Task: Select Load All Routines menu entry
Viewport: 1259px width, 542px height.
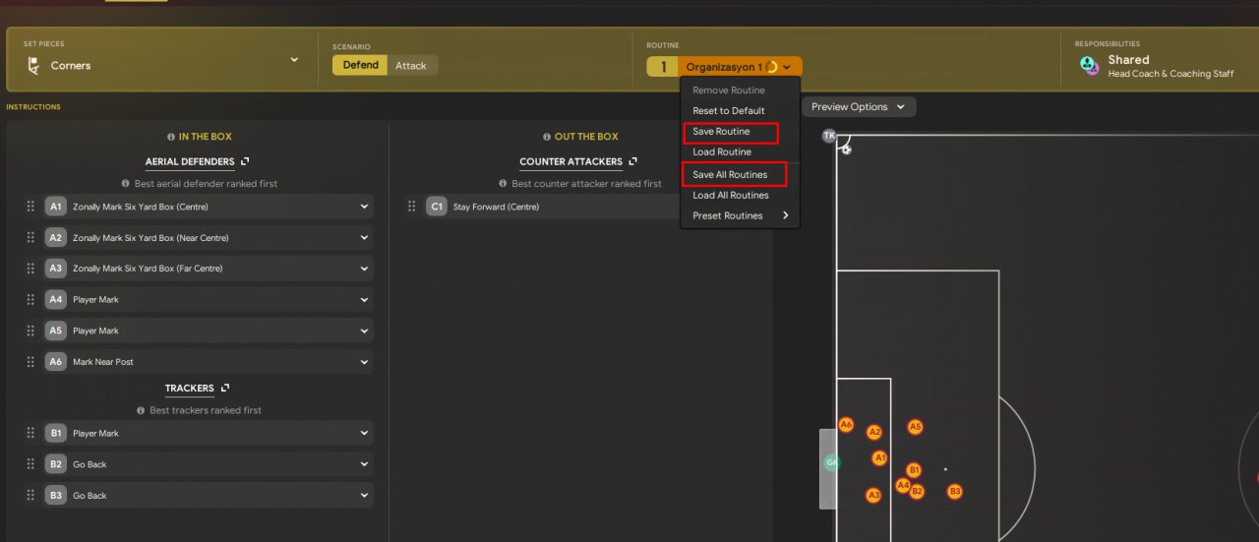Action: pyautogui.click(x=731, y=195)
